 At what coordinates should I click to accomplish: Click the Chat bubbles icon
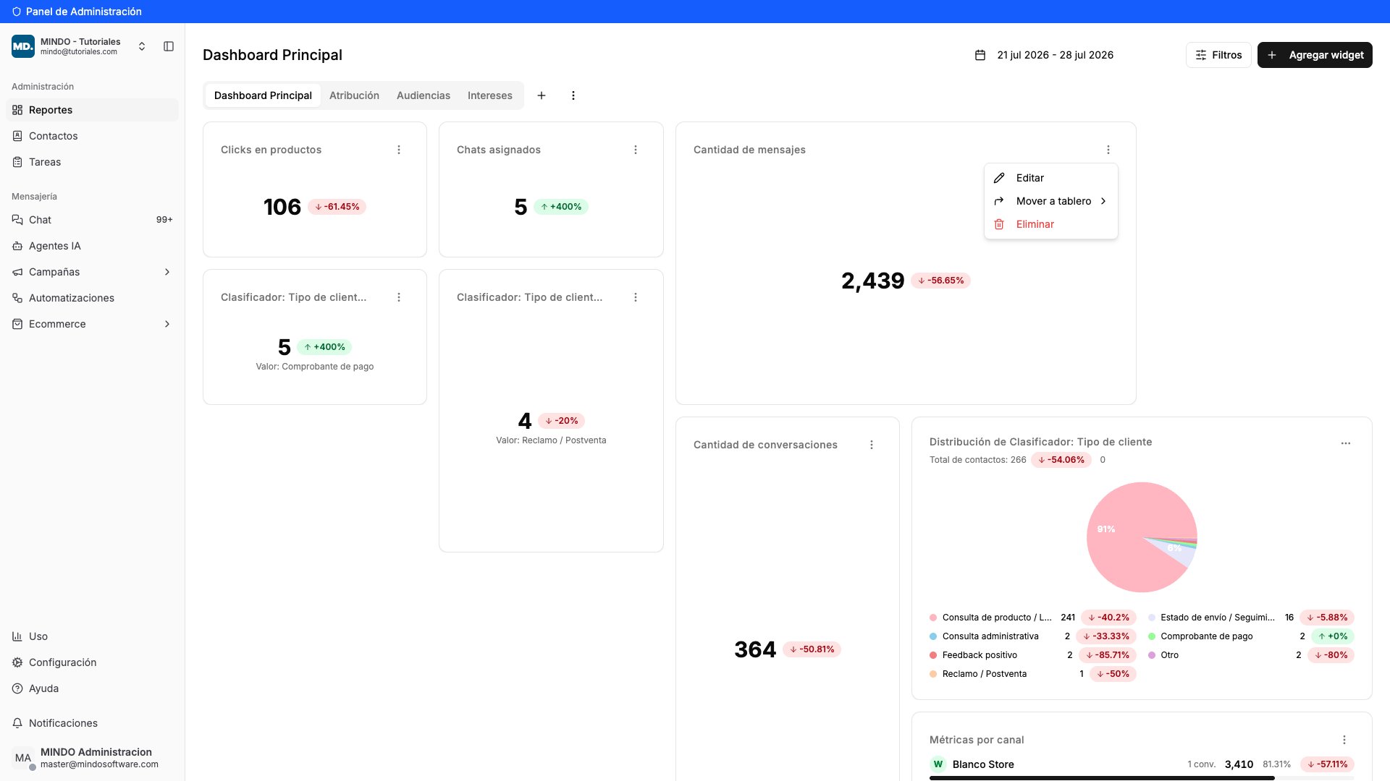(x=17, y=220)
